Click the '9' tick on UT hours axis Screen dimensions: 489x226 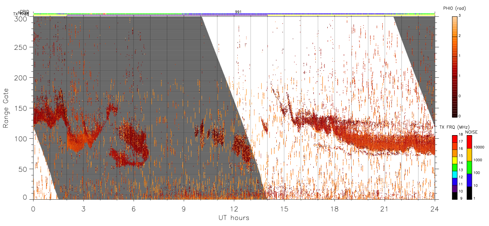point(184,209)
